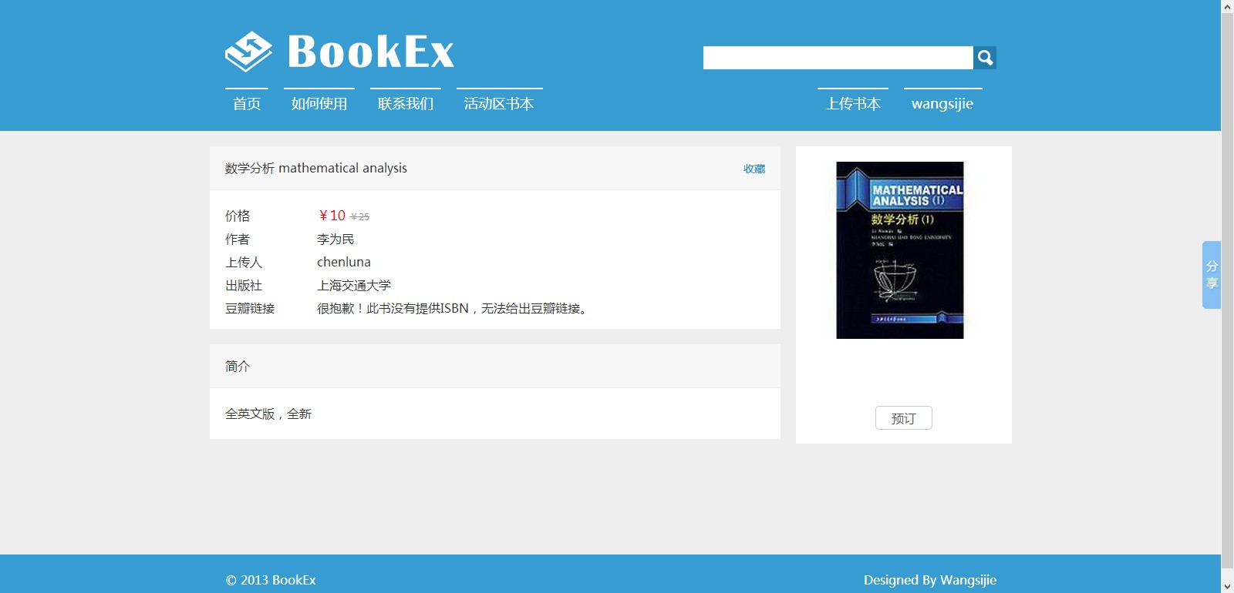
Task: Click the magnifier search icon button
Action: coord(985,58)
